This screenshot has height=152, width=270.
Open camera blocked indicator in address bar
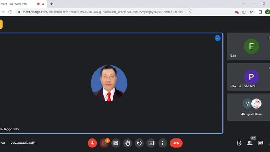237,12
